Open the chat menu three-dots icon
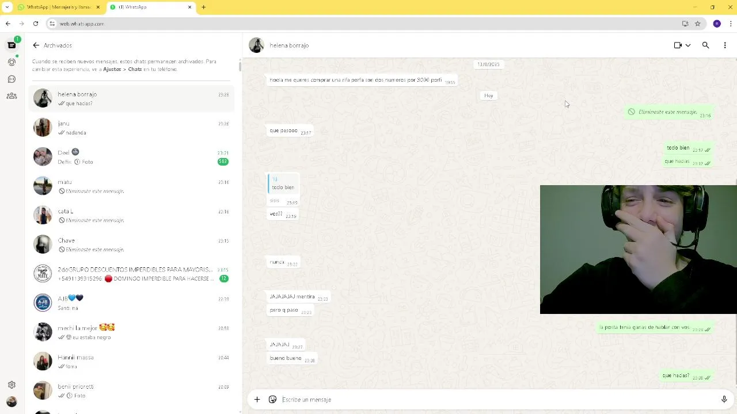Screen dimensions: 737x414 point(725,45)
